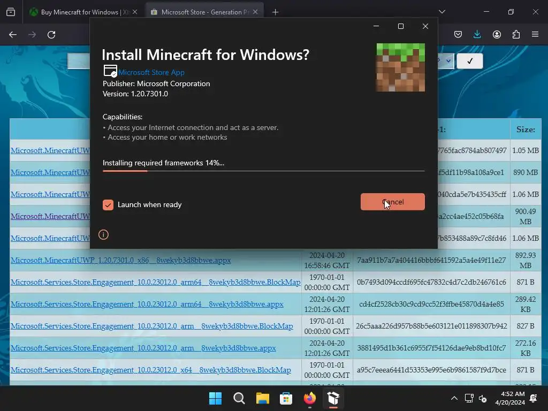The image size is (548, 411).
Task: Click the info icon in installer dialog
Action: tap(103, 234)
